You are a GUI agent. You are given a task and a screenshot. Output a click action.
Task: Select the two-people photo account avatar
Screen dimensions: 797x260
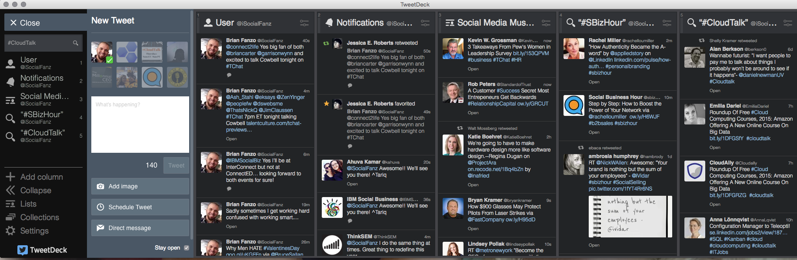127,77
